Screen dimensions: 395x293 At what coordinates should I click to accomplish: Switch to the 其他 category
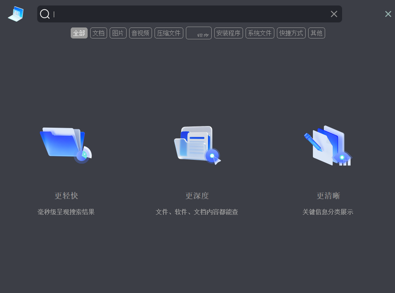[x=316, y=33]
